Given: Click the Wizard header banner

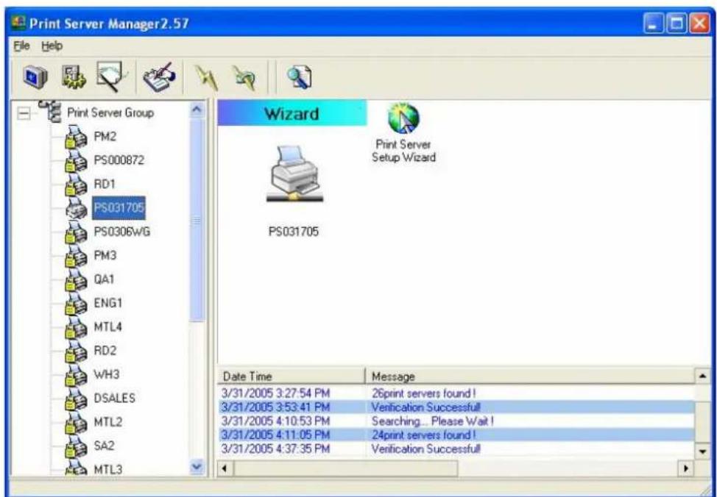Looking at the screenshot, I should pyautogui.click(x=292, y=112).
